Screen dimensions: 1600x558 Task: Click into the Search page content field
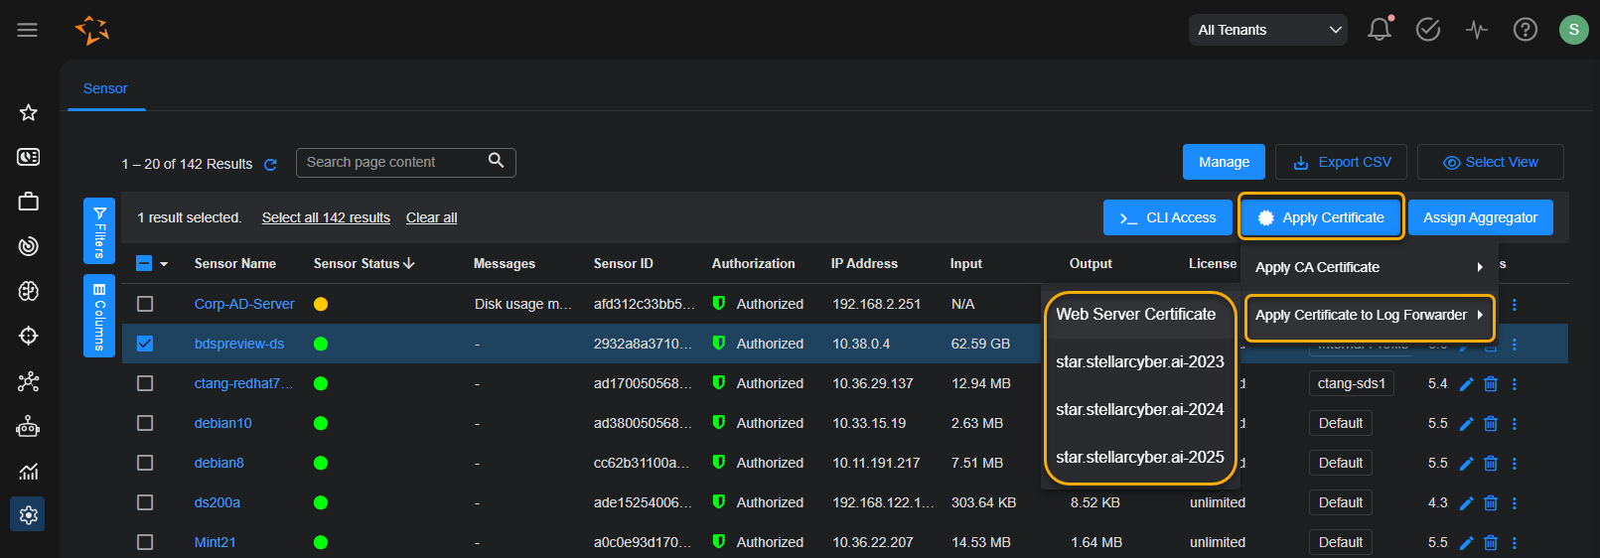392,162
